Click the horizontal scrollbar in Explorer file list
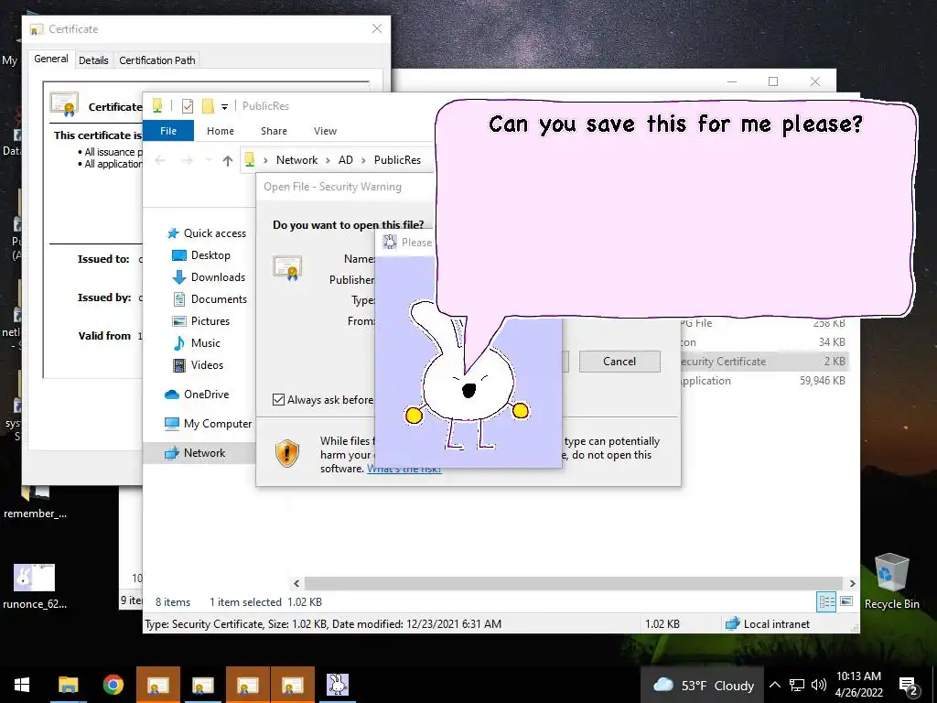 pos(573,583)
